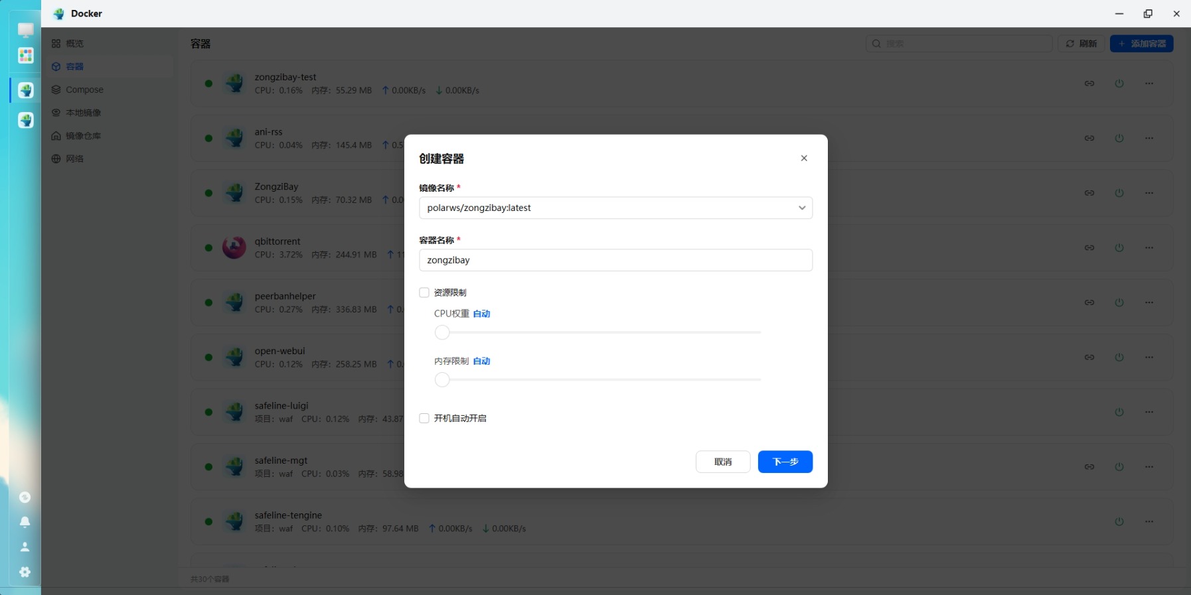Click power icon for open-webui
The image size is (1191, 595).
coord(1119,357)
